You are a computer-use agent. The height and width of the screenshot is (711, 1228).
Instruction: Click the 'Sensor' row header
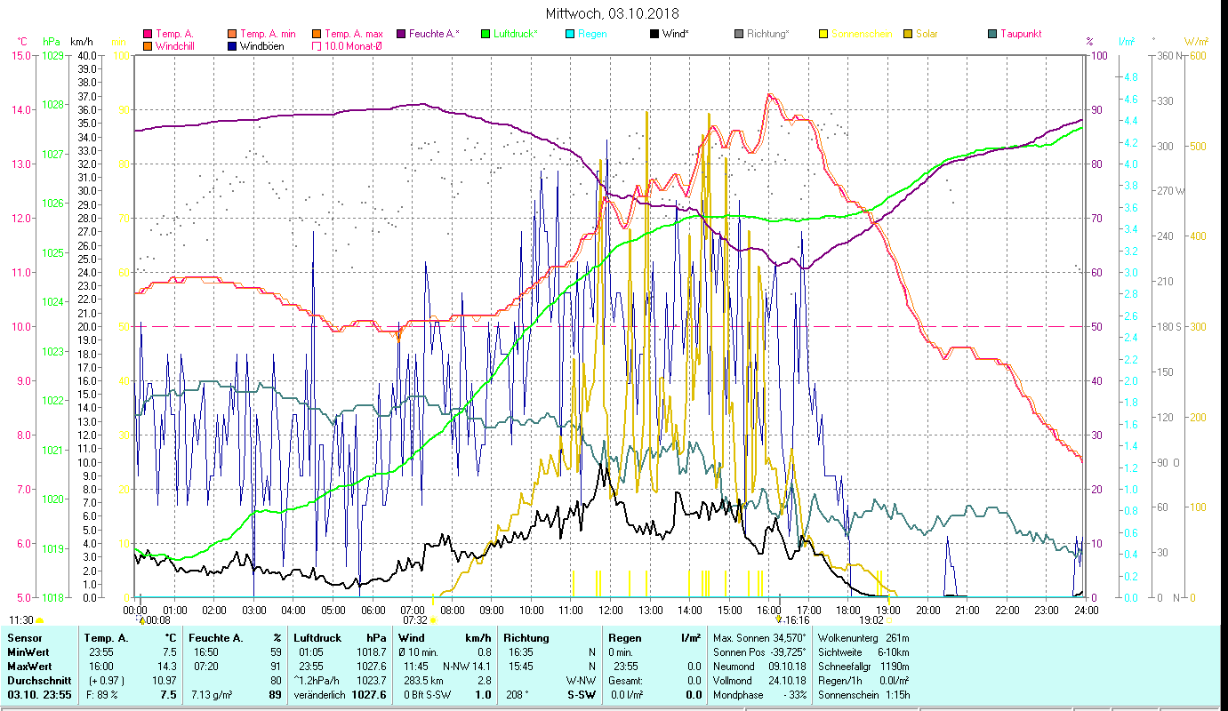click(23, 638)
